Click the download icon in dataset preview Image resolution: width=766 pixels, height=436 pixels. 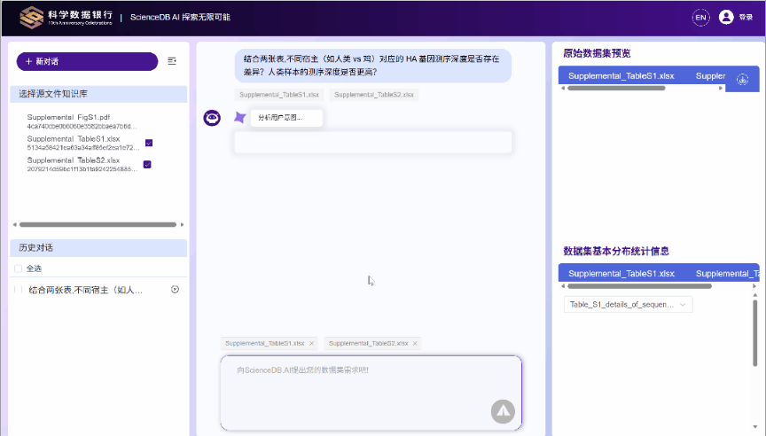pyautogui.click(x=742, y=78)
